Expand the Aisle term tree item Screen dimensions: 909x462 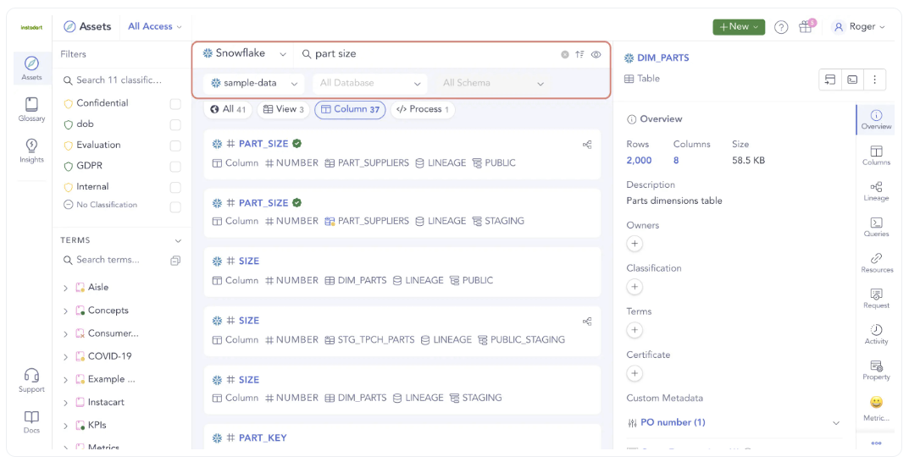(66, 288)
